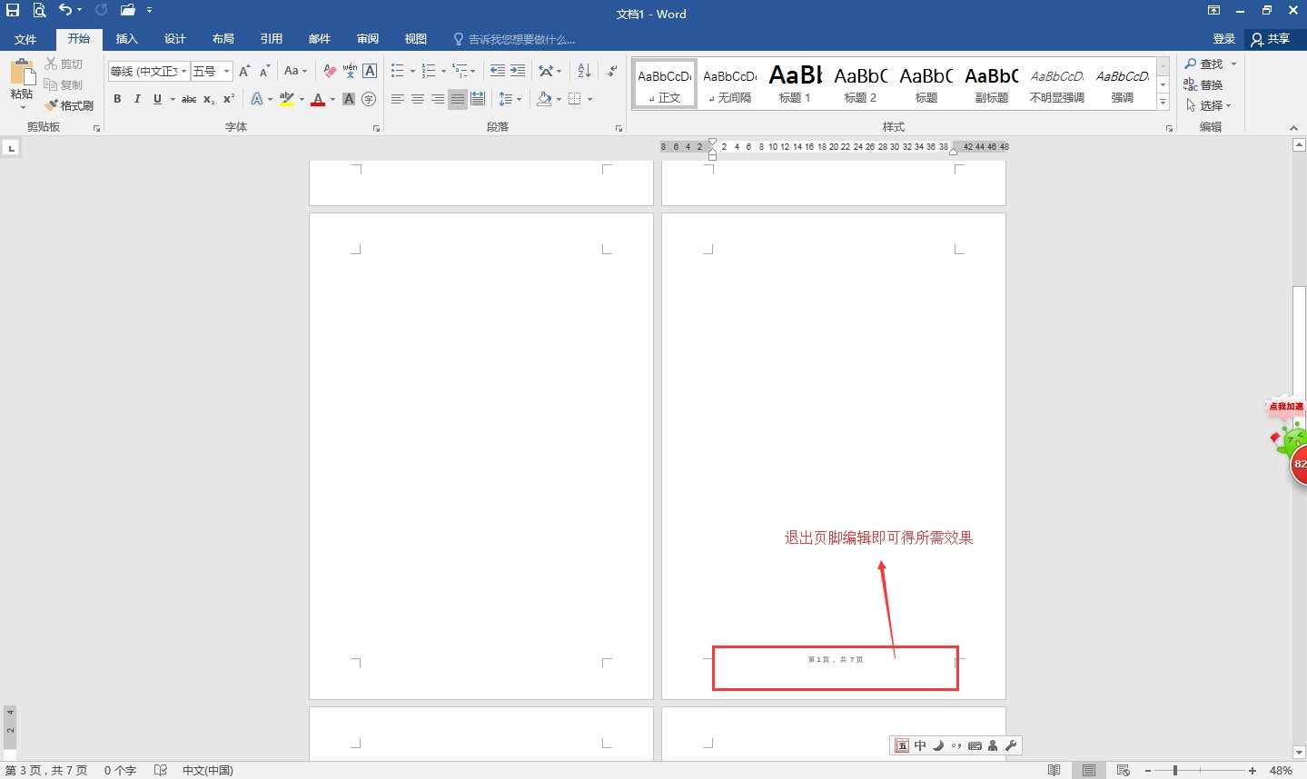Apply strikethrough formatting
1307x779 pixels.
coord(188,99)
